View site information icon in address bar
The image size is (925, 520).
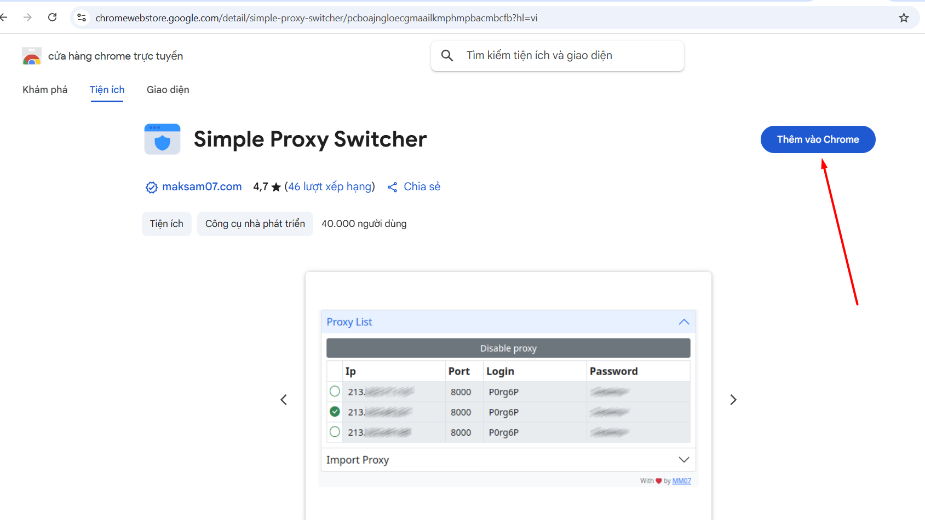82,17
